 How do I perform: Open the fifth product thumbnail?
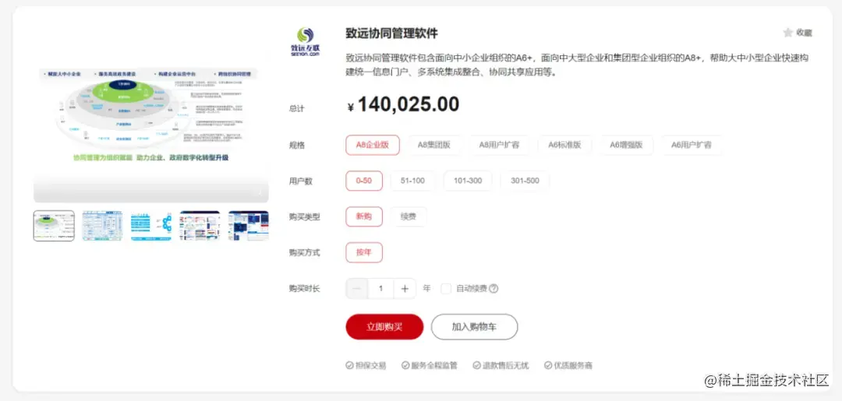coord(249,226)
